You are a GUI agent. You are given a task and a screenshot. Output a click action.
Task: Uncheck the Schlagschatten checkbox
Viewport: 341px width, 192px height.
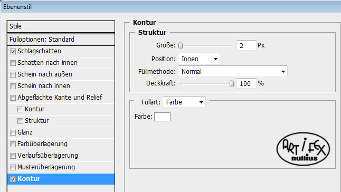coord(13,51)
